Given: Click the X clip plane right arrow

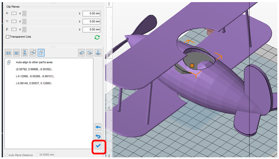Looking at the screenshot, I should pyautogui.click(x=79, y=13).
